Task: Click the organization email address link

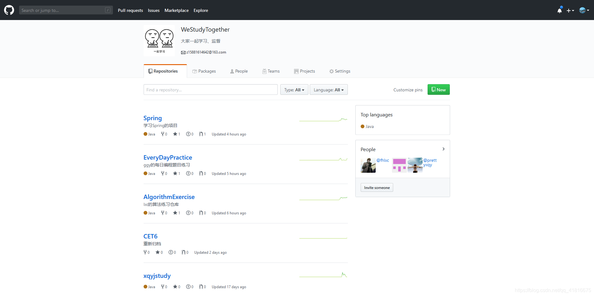Action: pos(206,52)
